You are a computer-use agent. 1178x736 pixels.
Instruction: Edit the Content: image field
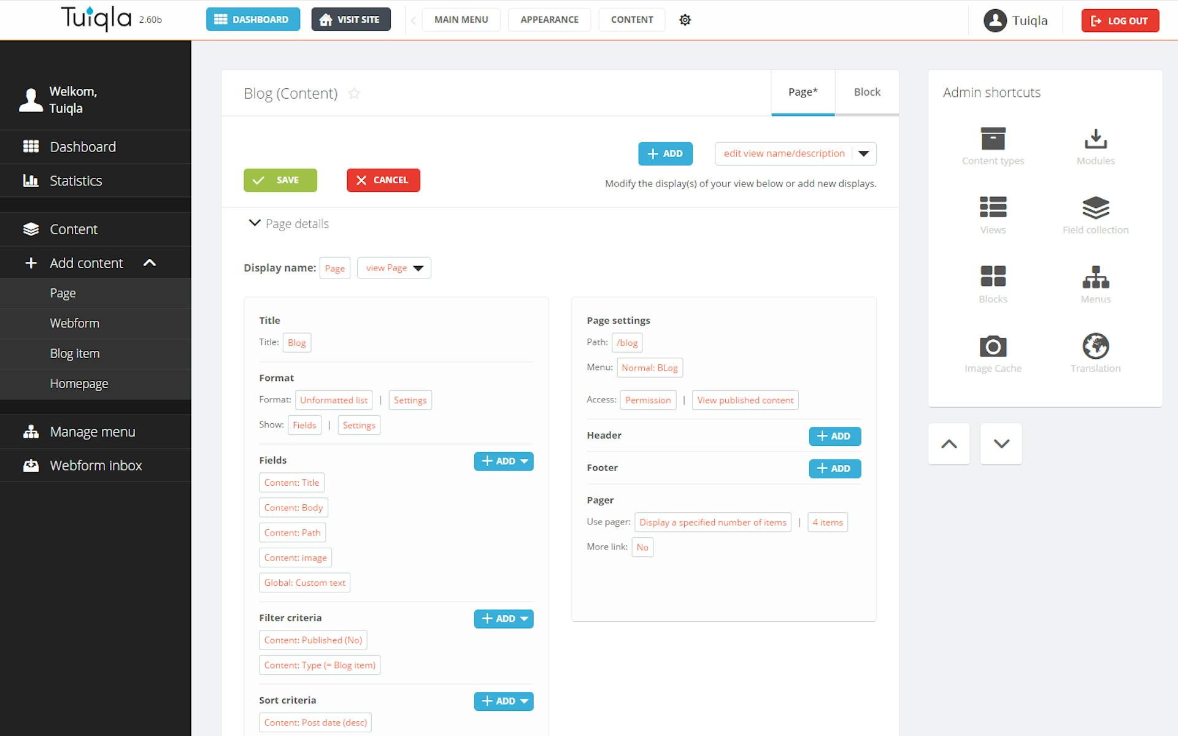(295, 558)
